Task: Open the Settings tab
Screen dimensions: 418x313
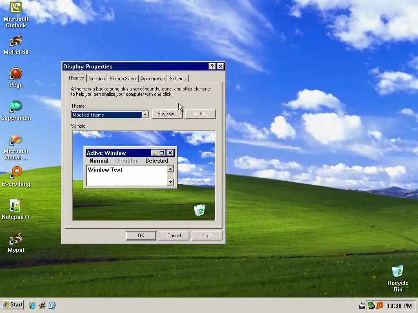Action: 178,79
